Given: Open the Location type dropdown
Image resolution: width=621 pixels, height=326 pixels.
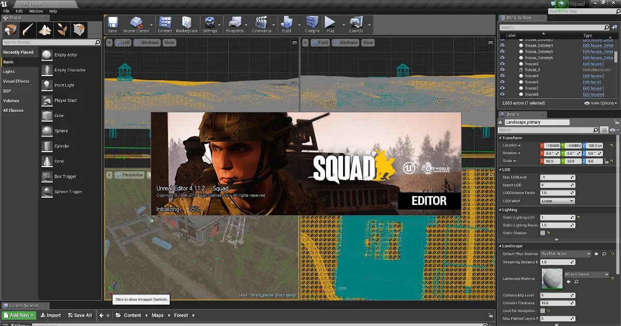Looking at the screenshot, I should (512, 145).
